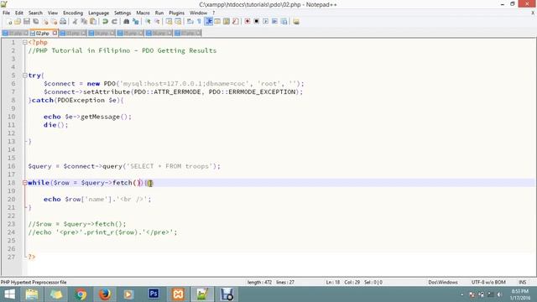The height and width of the screenshot is (302, 537).
Task: Open the View menu
Action: 52,13
